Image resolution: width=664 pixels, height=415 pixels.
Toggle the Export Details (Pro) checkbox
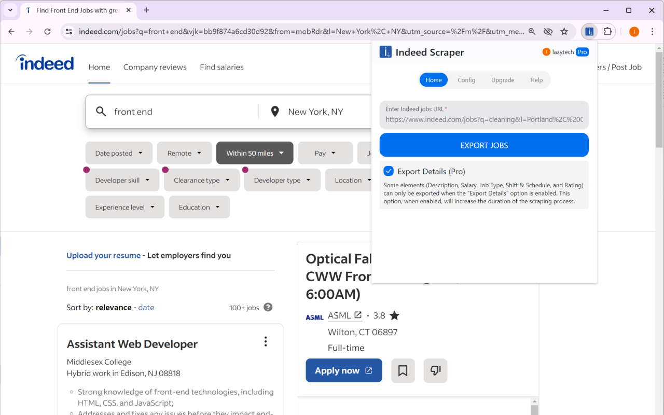click(x=389, y=171)
